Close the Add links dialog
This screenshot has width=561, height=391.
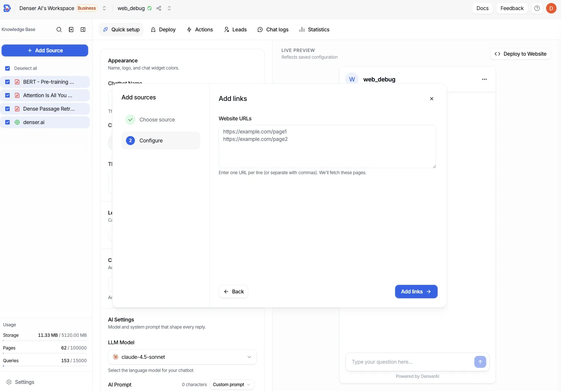432,99
